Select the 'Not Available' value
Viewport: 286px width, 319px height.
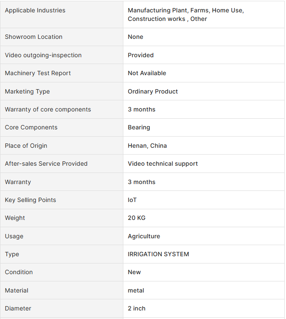(x=147, y=73)
